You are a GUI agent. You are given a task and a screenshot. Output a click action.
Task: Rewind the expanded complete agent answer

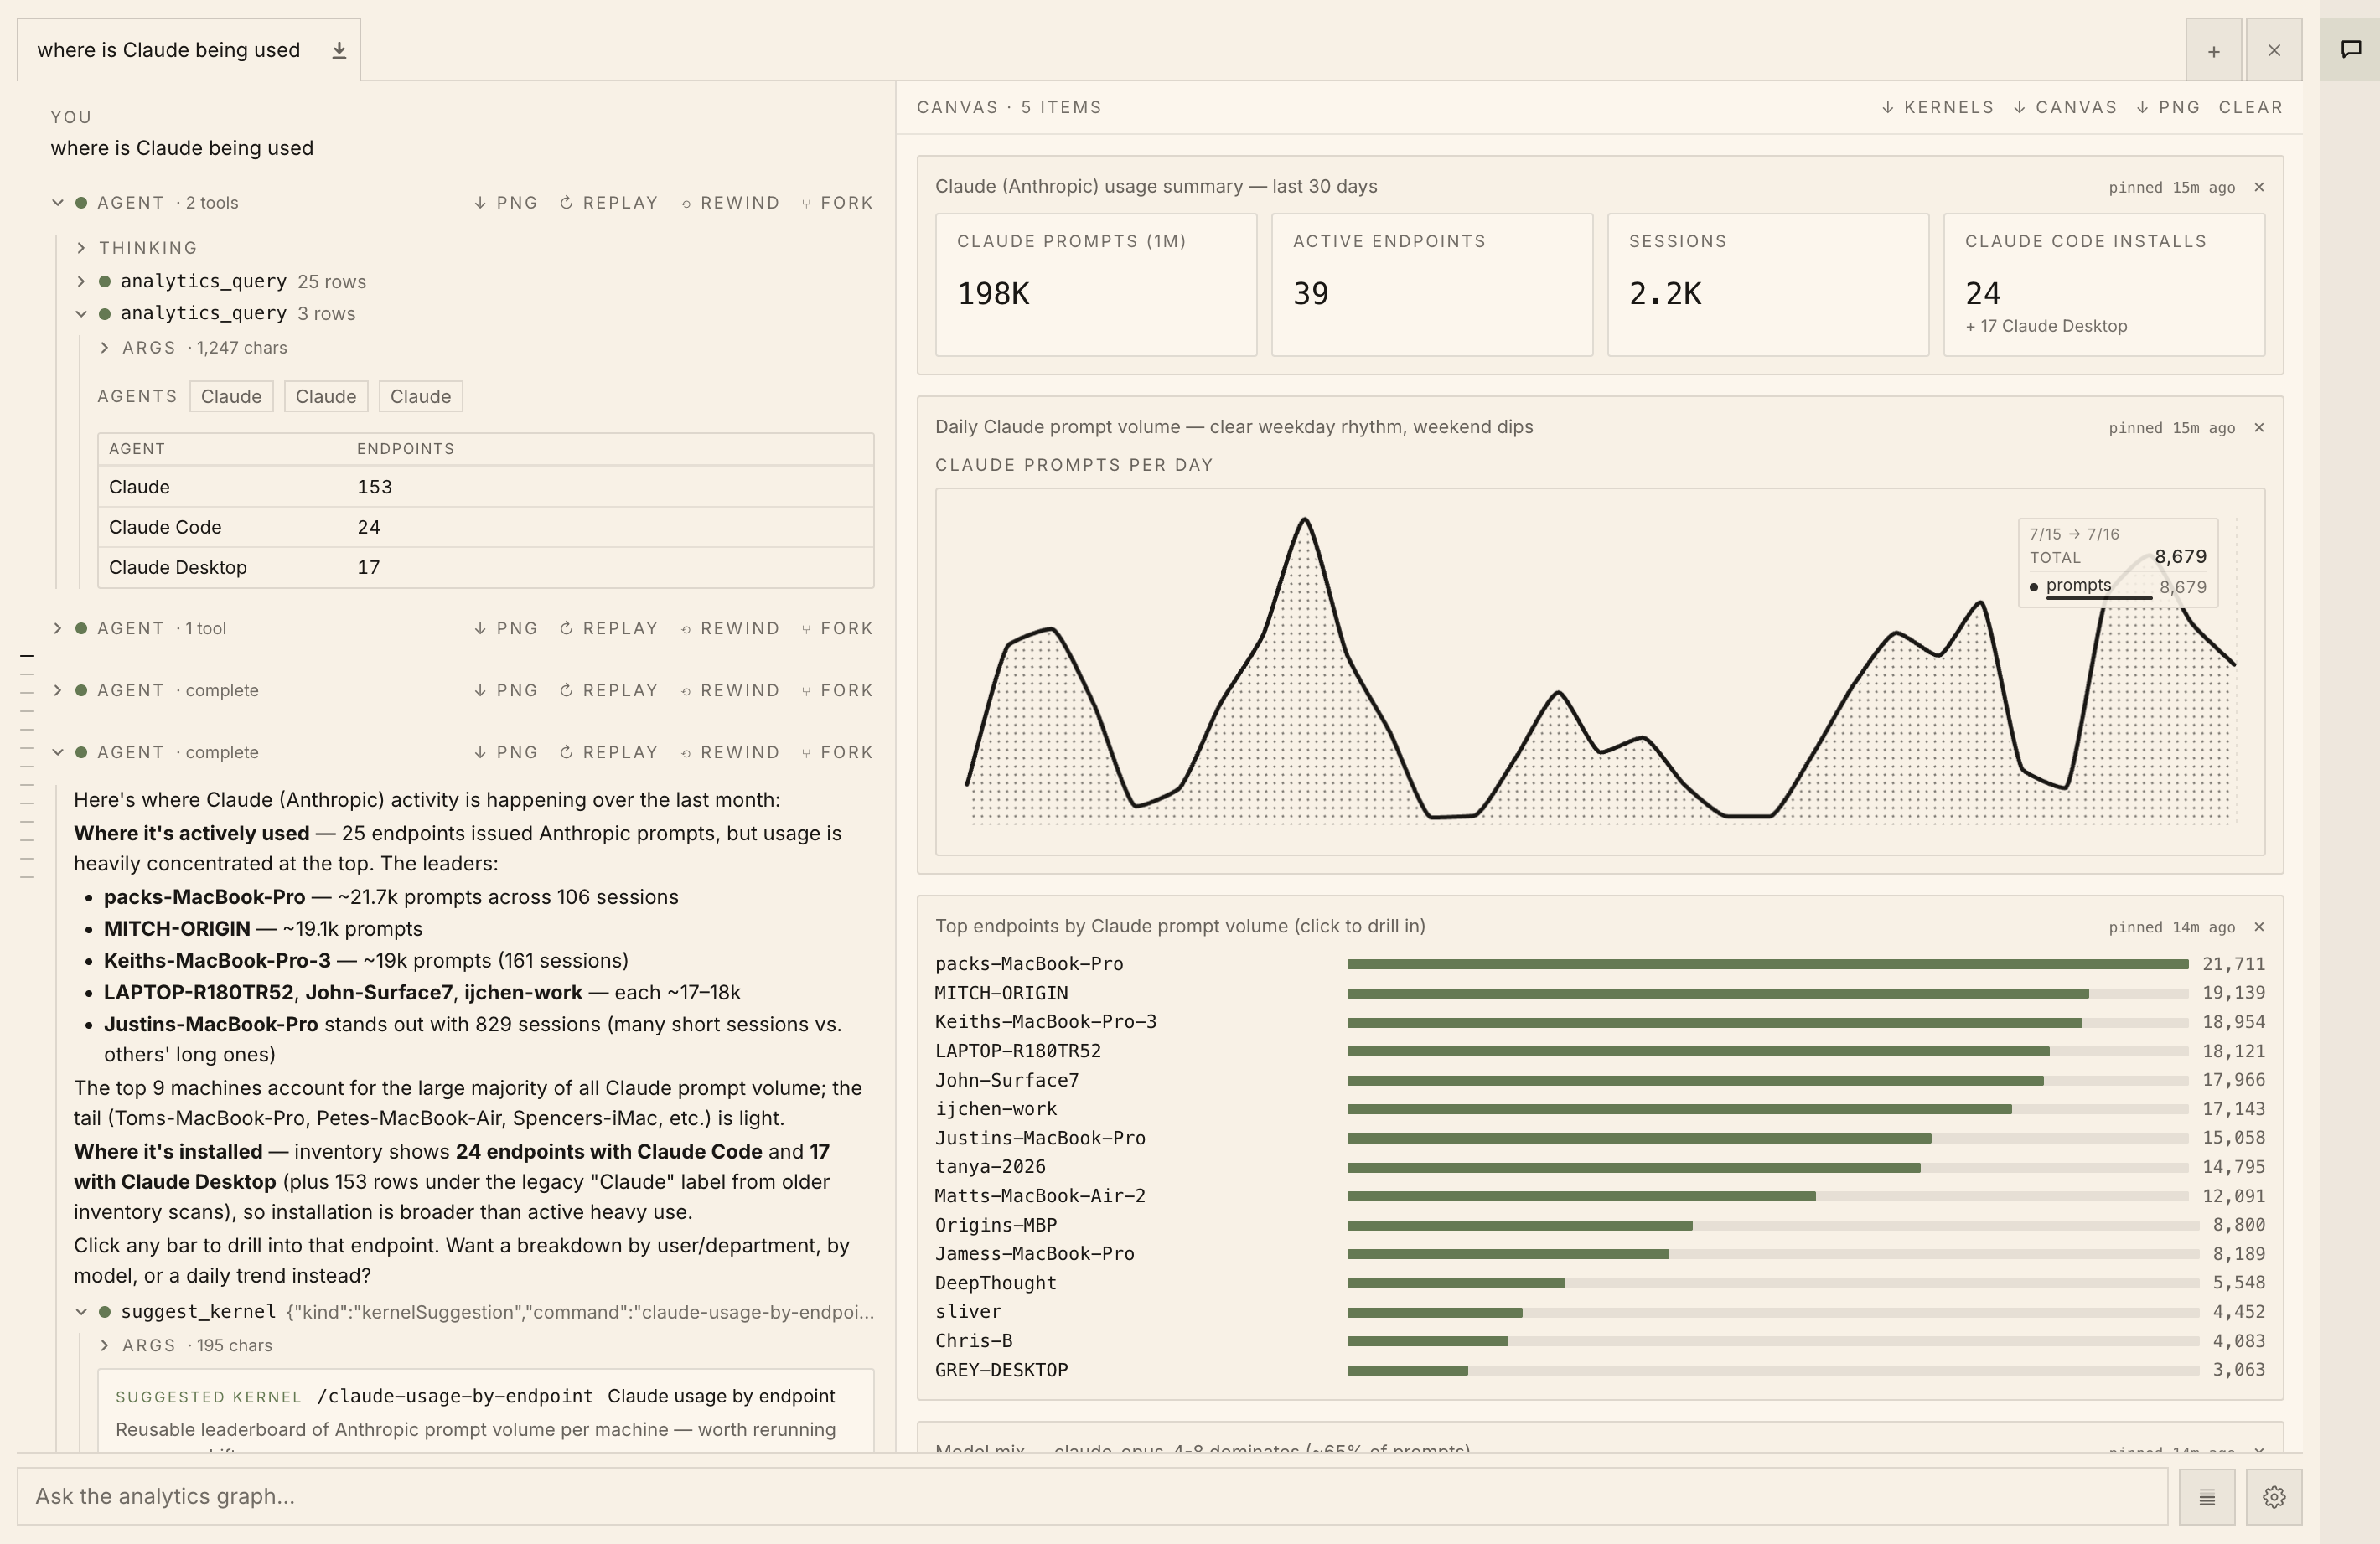(x=730, y=752)
